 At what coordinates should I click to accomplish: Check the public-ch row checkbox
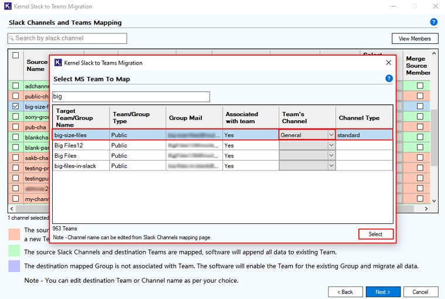[x=16, y=96]
